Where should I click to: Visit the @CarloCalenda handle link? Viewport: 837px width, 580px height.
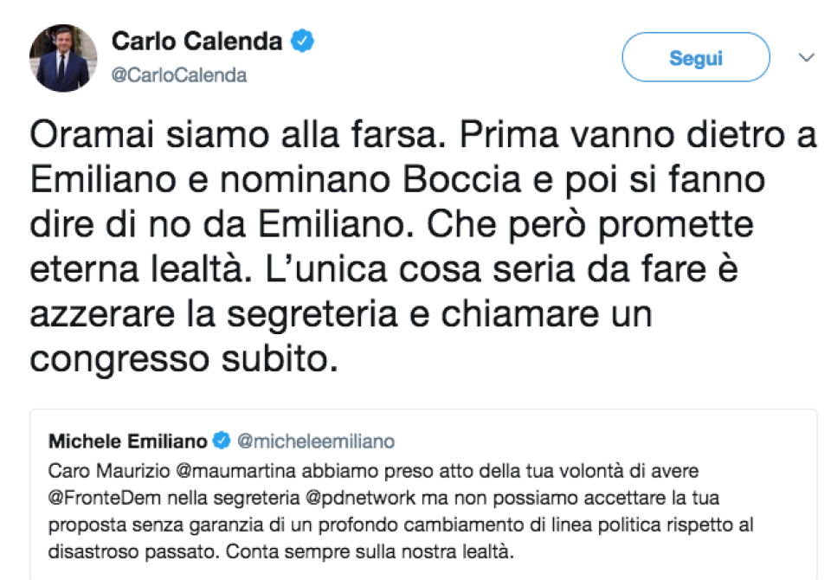[179, 74]
